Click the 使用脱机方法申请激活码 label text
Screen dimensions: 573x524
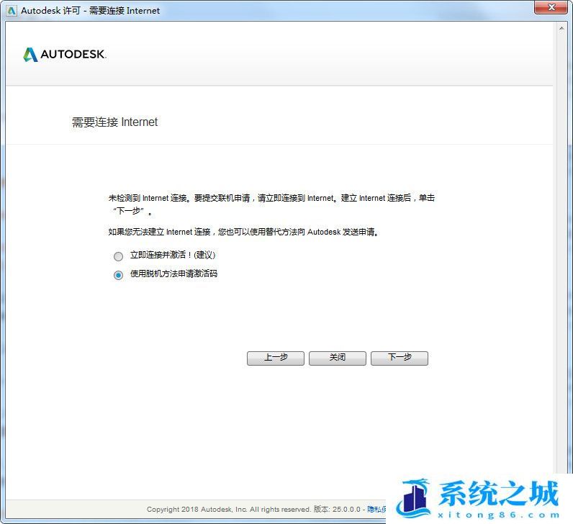173,274
